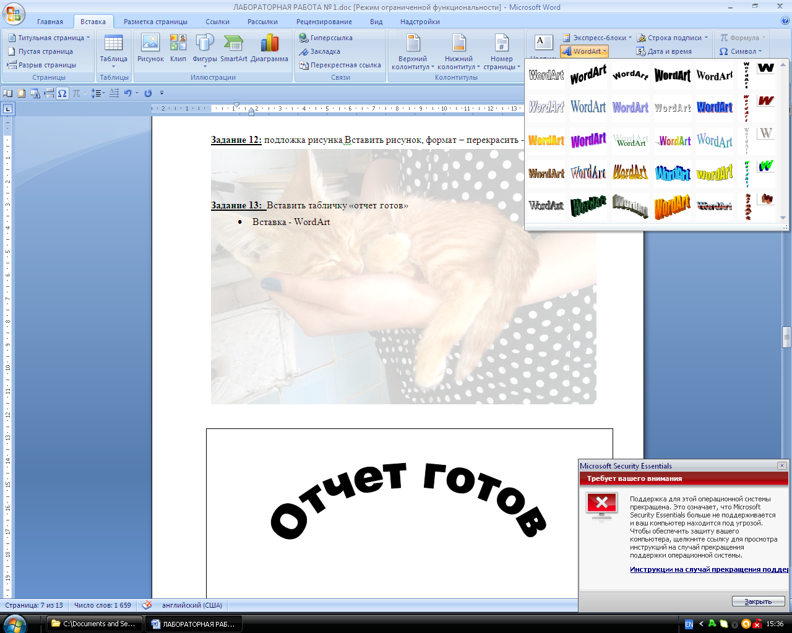Image resolution: width=792 pixels, height=633 pixels.
Task: Click the Omega symbol icon in quick toolbar
Action: click(62, 93)
